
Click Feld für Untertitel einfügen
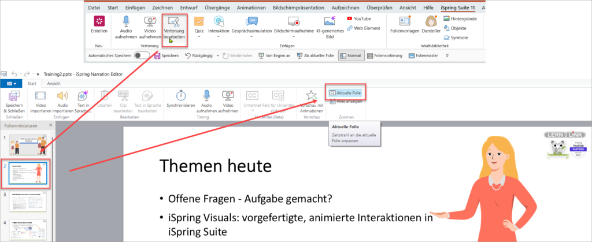[x=279, y=102]
